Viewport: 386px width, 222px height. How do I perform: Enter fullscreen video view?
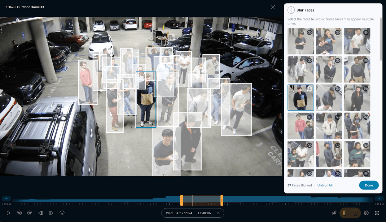377,213
